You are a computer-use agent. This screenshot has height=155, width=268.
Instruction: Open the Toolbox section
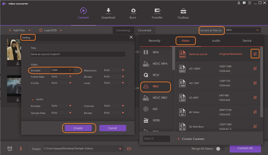183,11
